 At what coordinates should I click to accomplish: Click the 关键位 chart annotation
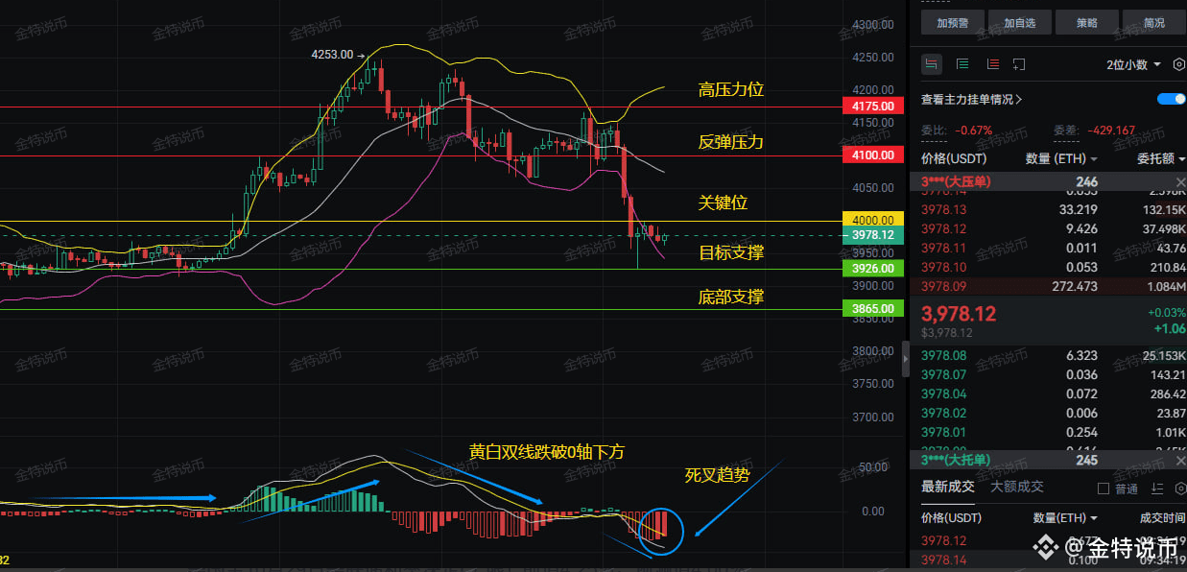point(723,203)
